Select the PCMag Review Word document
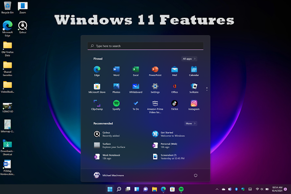Image resolution: width=291 pixels, height=194 pixels. point(7,168)
